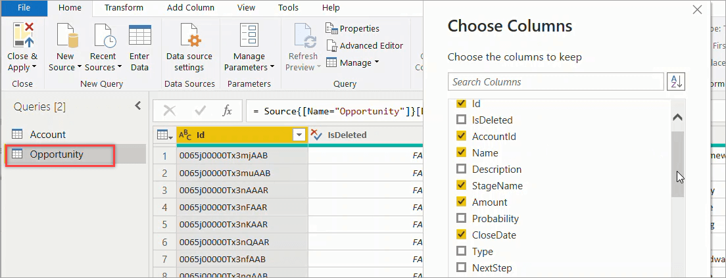Switch to the Add Column tab

coord(190,8)
